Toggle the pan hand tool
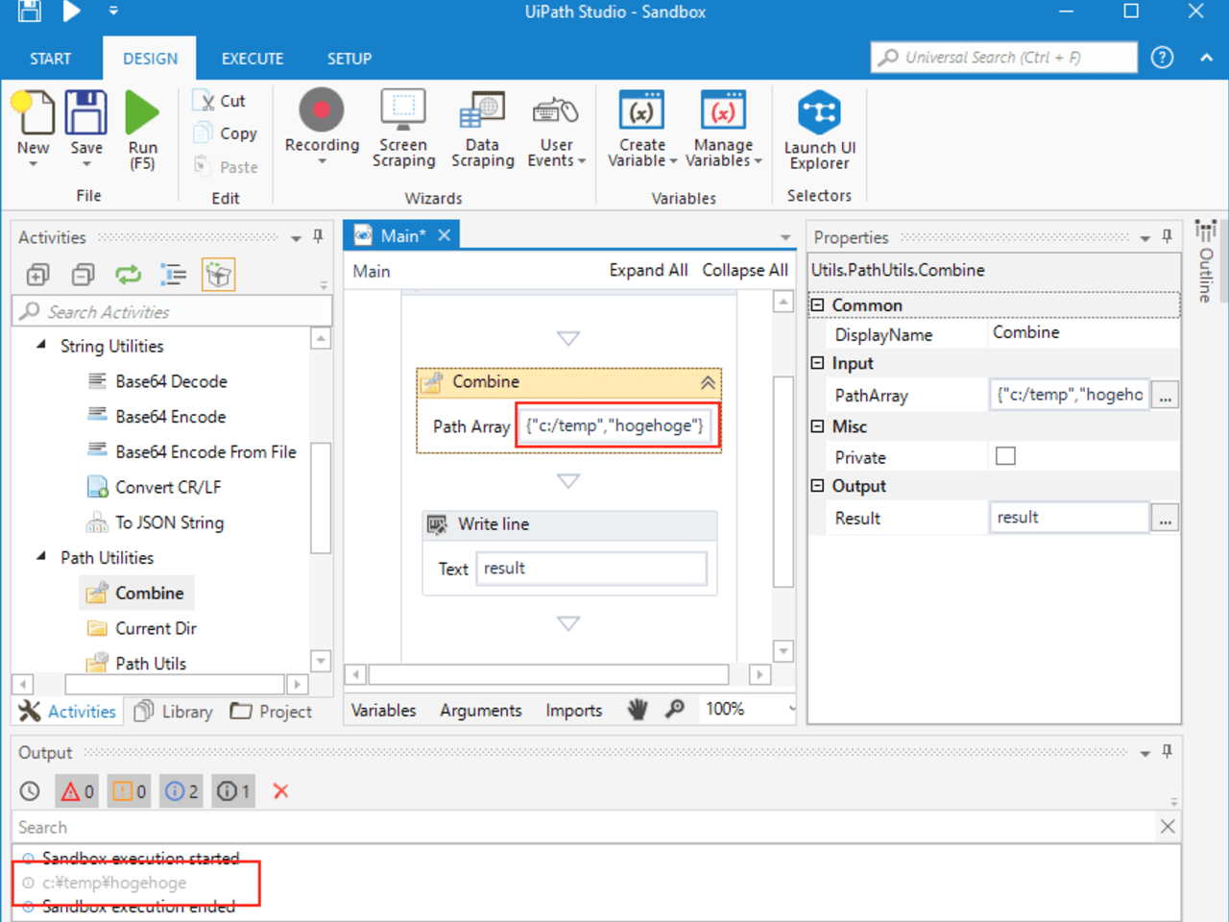The width and height of the screenshot is (1229, 922). (638, 710)
